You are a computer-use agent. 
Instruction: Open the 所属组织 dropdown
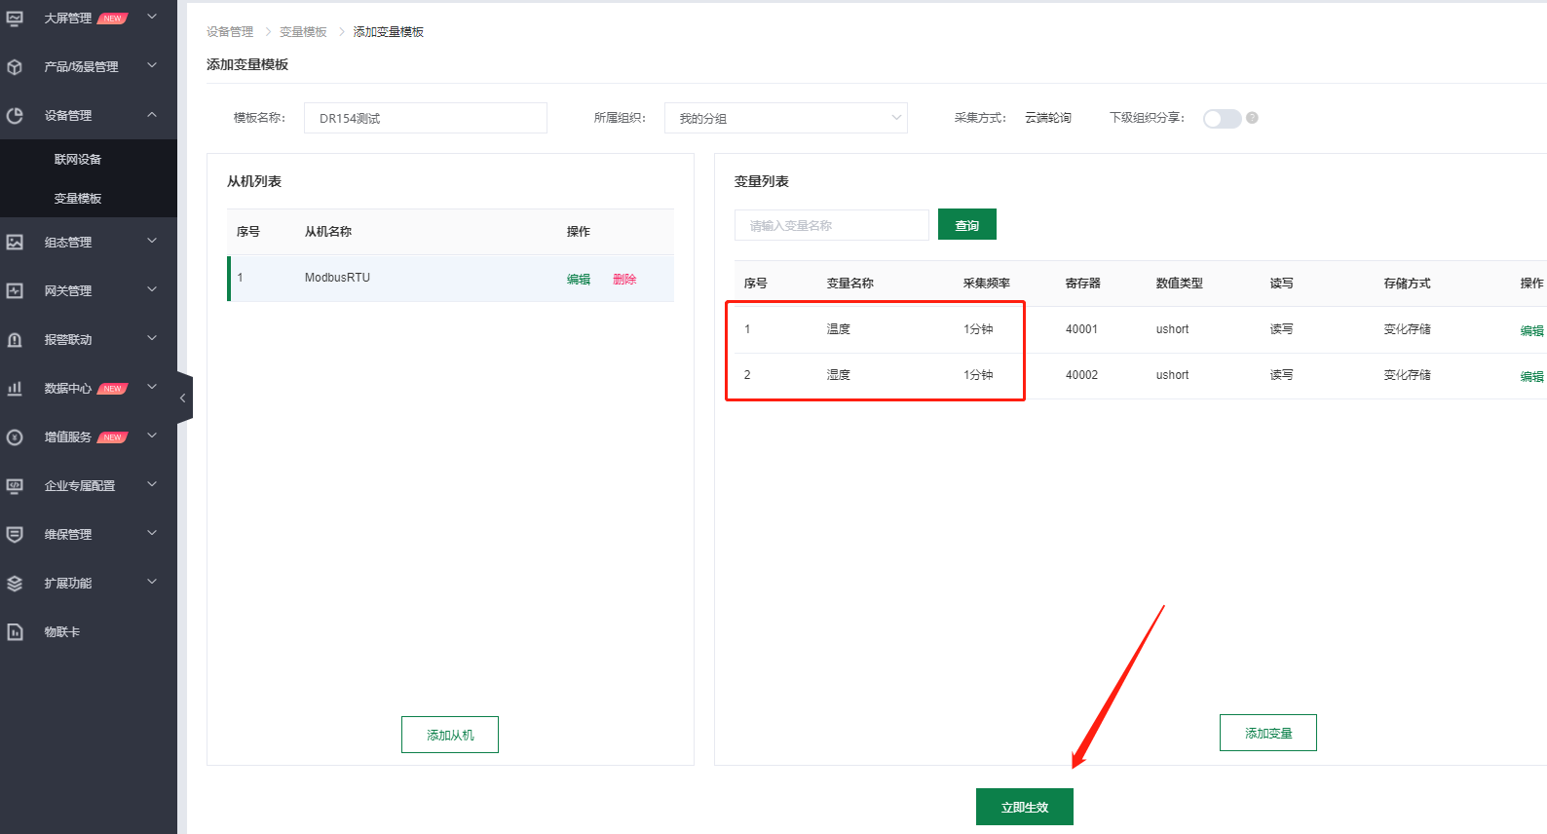(x=785, y=118)
